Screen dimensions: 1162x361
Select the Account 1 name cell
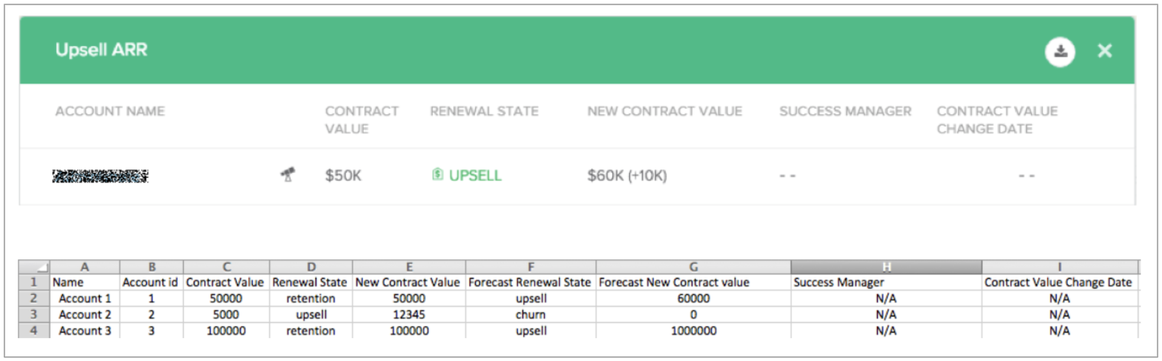click(84, 298)
